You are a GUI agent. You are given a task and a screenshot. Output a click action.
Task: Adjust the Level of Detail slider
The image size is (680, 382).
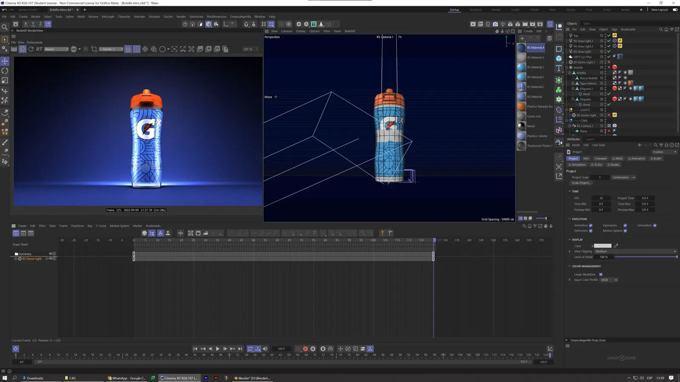(646, 257)
